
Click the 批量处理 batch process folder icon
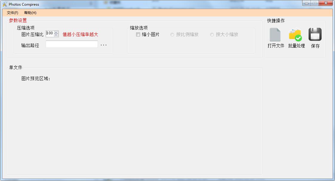pos(295,35)
